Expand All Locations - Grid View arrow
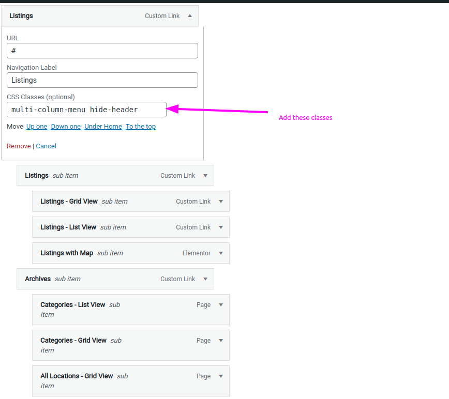Screen dimensions: 449x399 pos(221,376)
